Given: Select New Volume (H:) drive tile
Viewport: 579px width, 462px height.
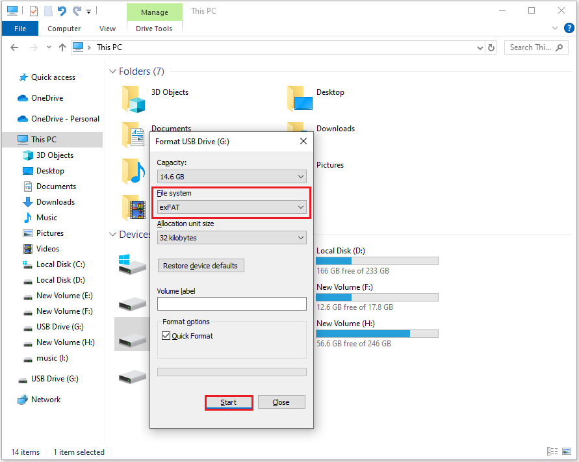Looking at the screenshot, I should pos(377,333).
